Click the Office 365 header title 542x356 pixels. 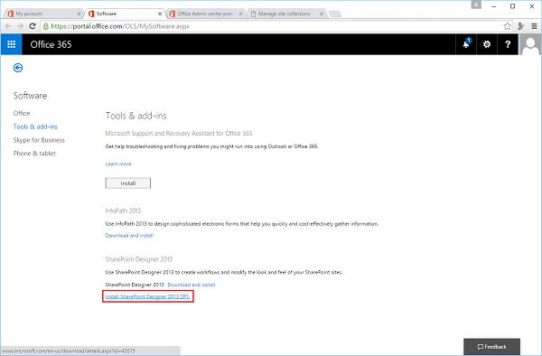51,44
